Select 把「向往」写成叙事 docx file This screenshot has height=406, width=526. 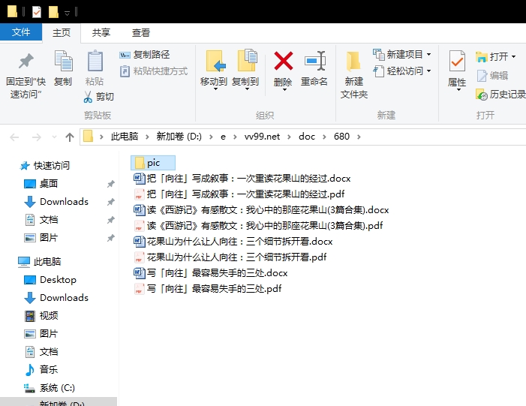242,179
